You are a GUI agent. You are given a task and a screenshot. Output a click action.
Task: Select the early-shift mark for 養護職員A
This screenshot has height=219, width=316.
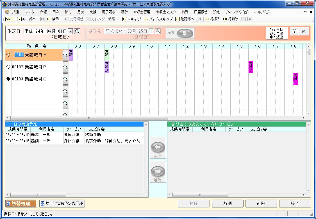(x=8, y=55)
